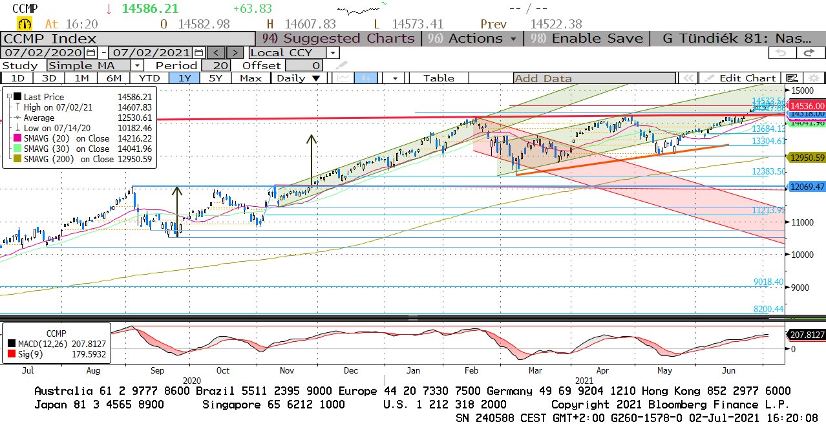Click the SMAVG (200) olive color swatch
Screen dimensions: 826x433
point(17,159)
